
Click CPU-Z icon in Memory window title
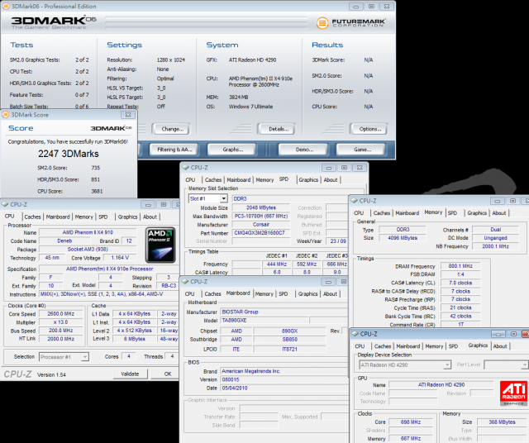[x=354, y=201]
